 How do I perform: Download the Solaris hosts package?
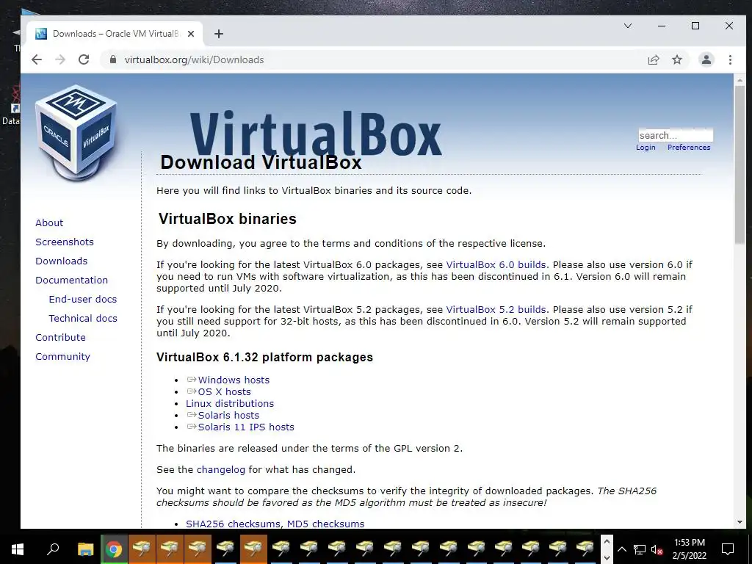point(228,416)
